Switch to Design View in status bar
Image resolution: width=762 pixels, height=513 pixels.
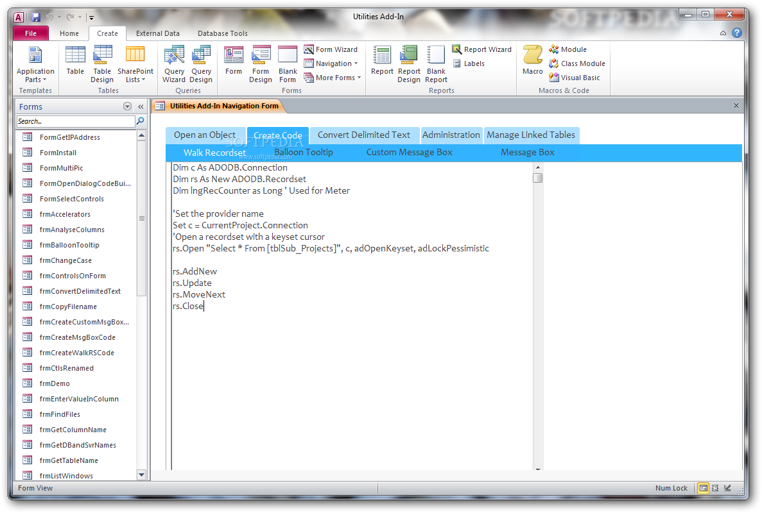click(727, 488)
